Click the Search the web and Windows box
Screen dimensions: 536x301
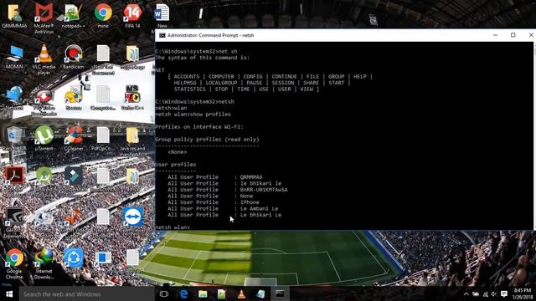click(87, 293)
